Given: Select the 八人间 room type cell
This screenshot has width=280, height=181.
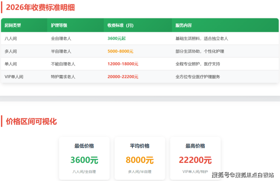Looking at the screenshot, I should point(11,38).
